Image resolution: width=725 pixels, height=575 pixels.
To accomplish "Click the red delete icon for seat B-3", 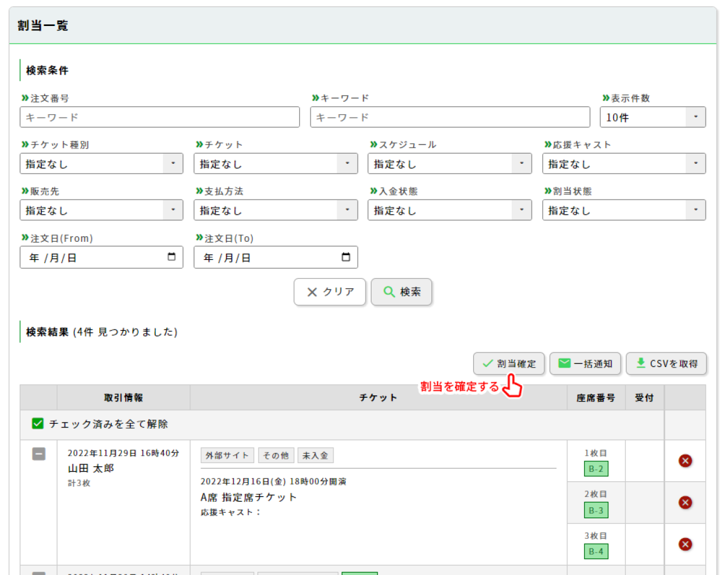I will [x=685, y=503].
